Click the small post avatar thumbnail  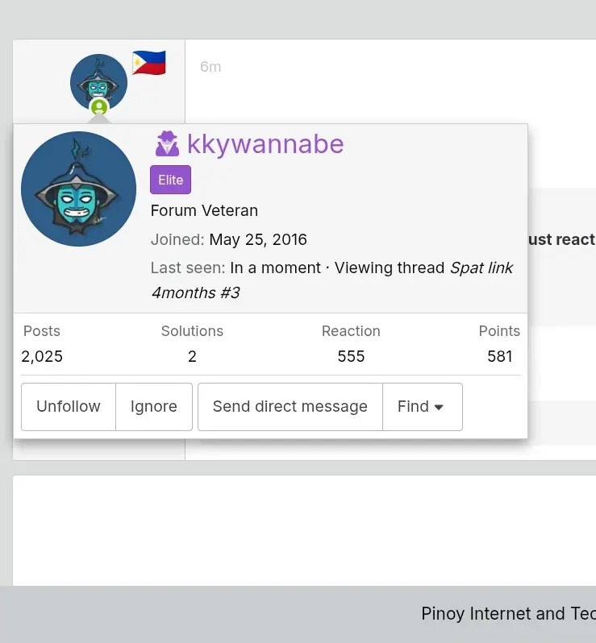pyautogui.click(x=98, y=82)
